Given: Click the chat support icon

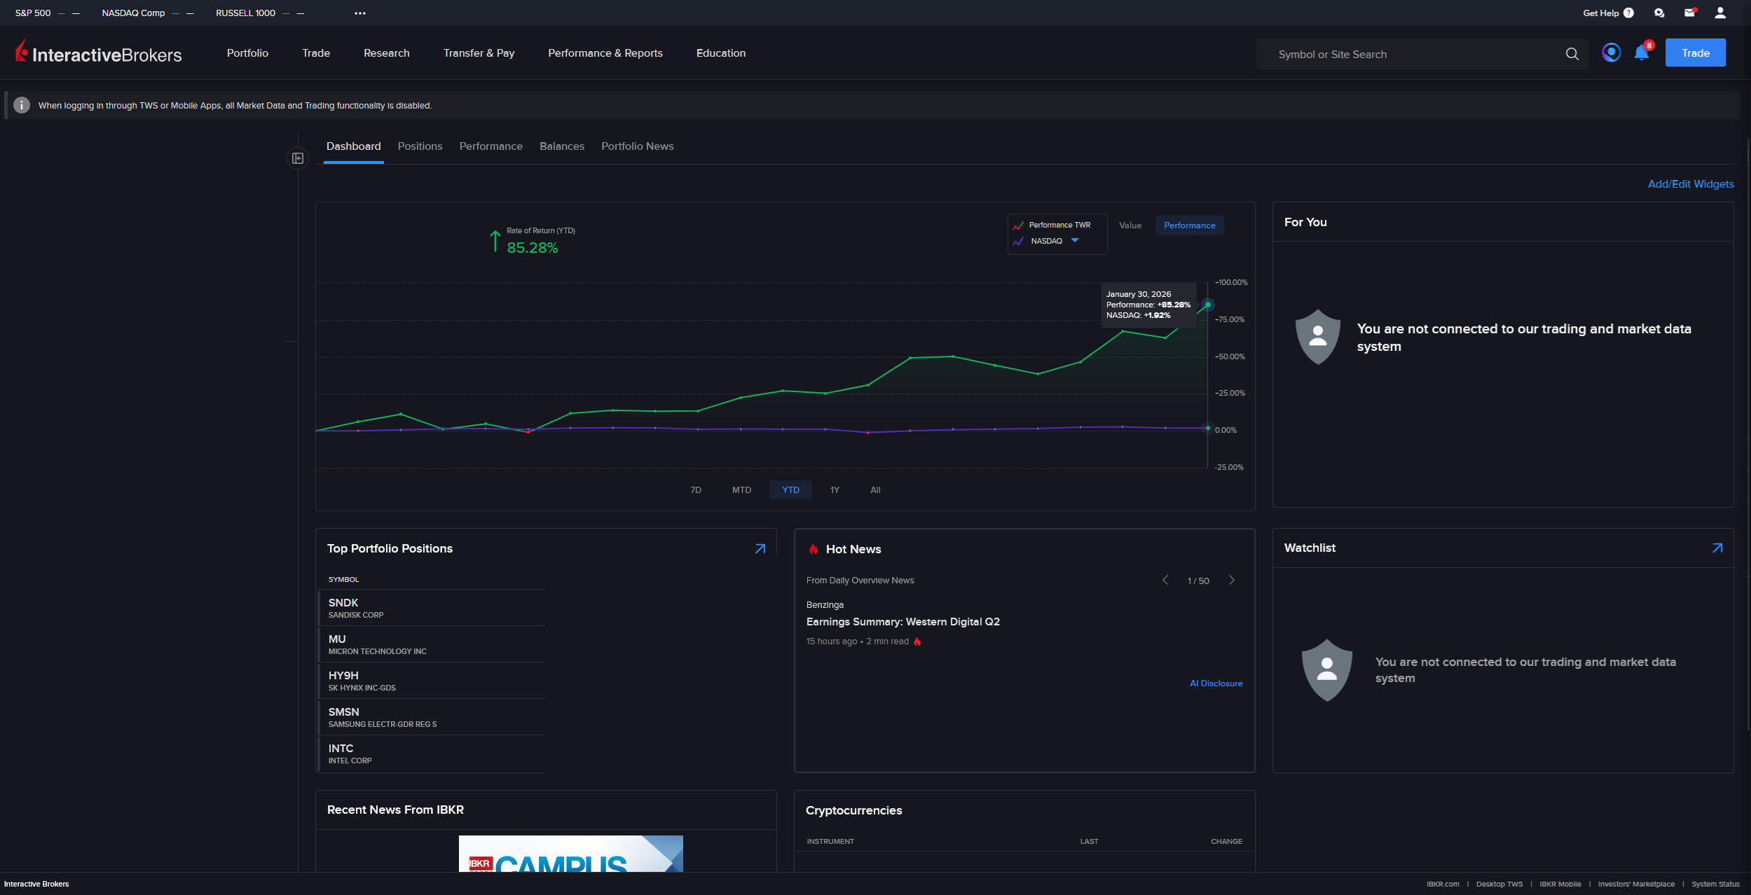Looking at the screenshot, I should pyautogui.click(x=1659, y=13).
